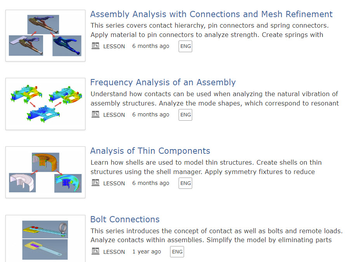Click the lesson type icon for Frequency Analysis
Screen dimensions: 358x262
[x=95, y=114]
